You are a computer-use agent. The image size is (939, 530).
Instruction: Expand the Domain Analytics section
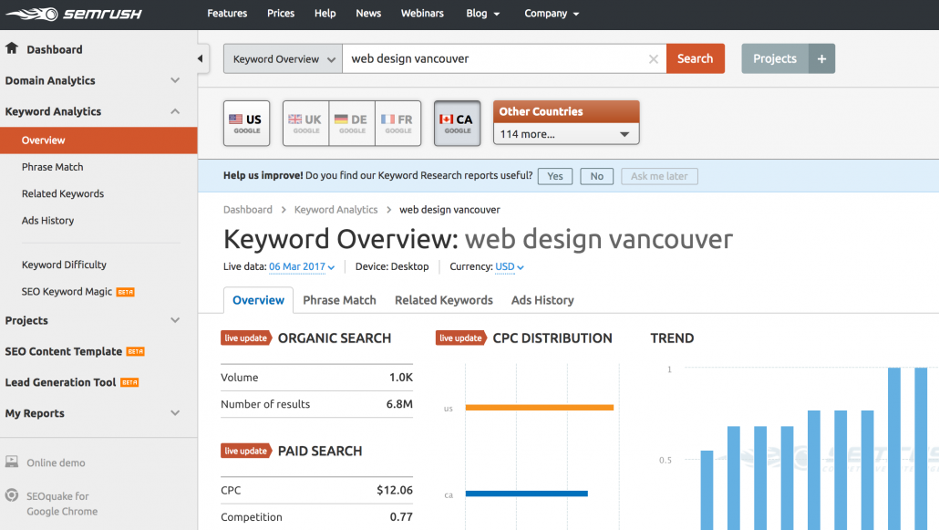click(x=175, y=80)
